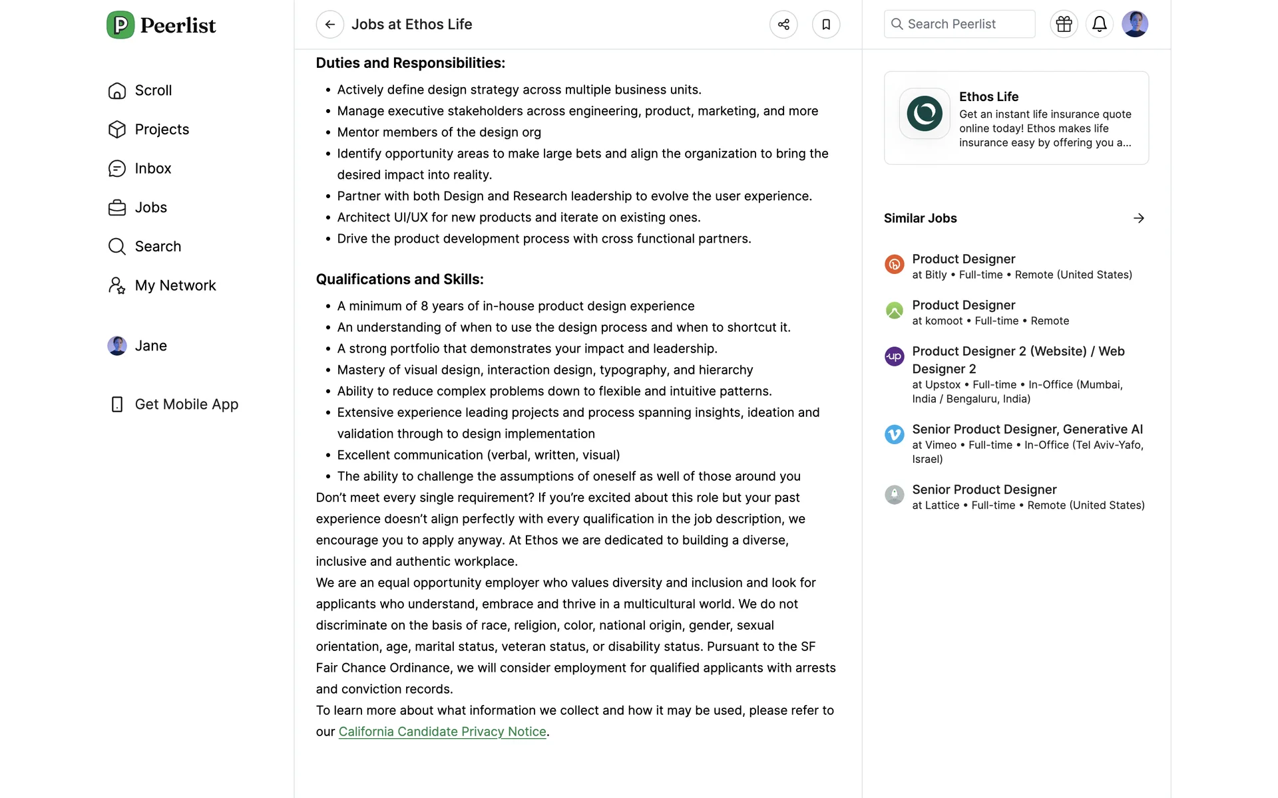
Task: Open Senior Product Designer at Lattice
Action: click(984, 490)
